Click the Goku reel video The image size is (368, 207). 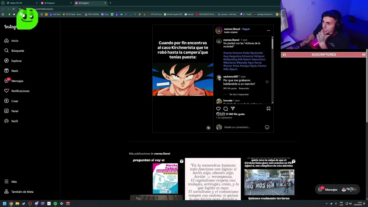(183, 79)
